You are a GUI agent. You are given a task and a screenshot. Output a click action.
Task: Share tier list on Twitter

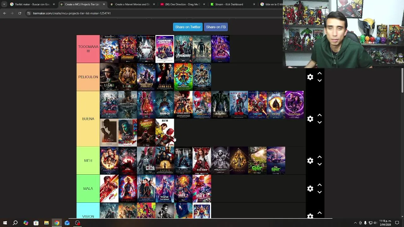click(188, 27)
